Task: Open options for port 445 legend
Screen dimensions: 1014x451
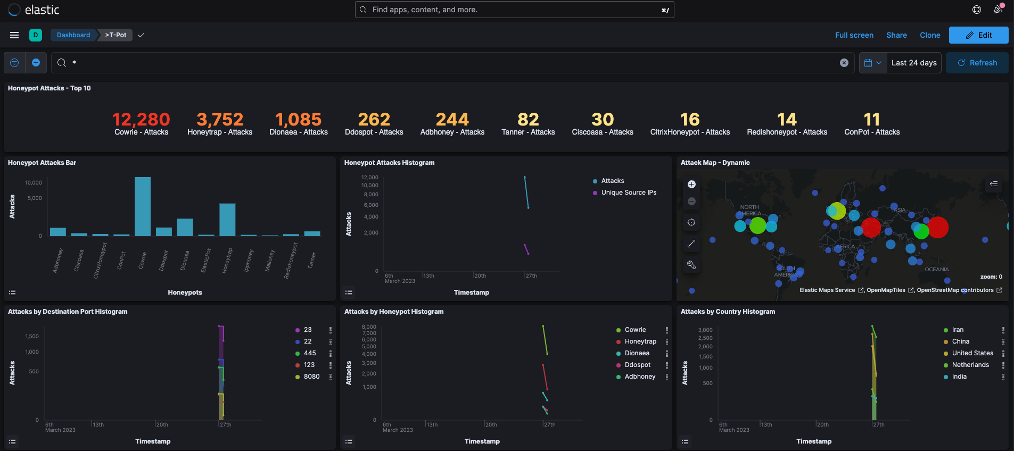Action: point(331,353)
